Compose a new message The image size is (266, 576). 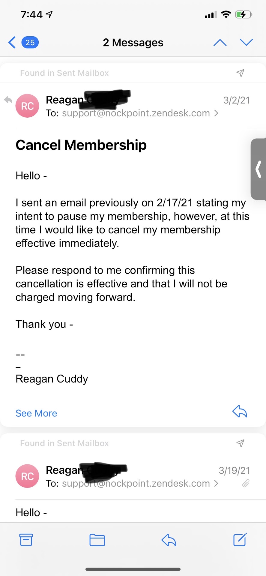click(x=240, y=540)
